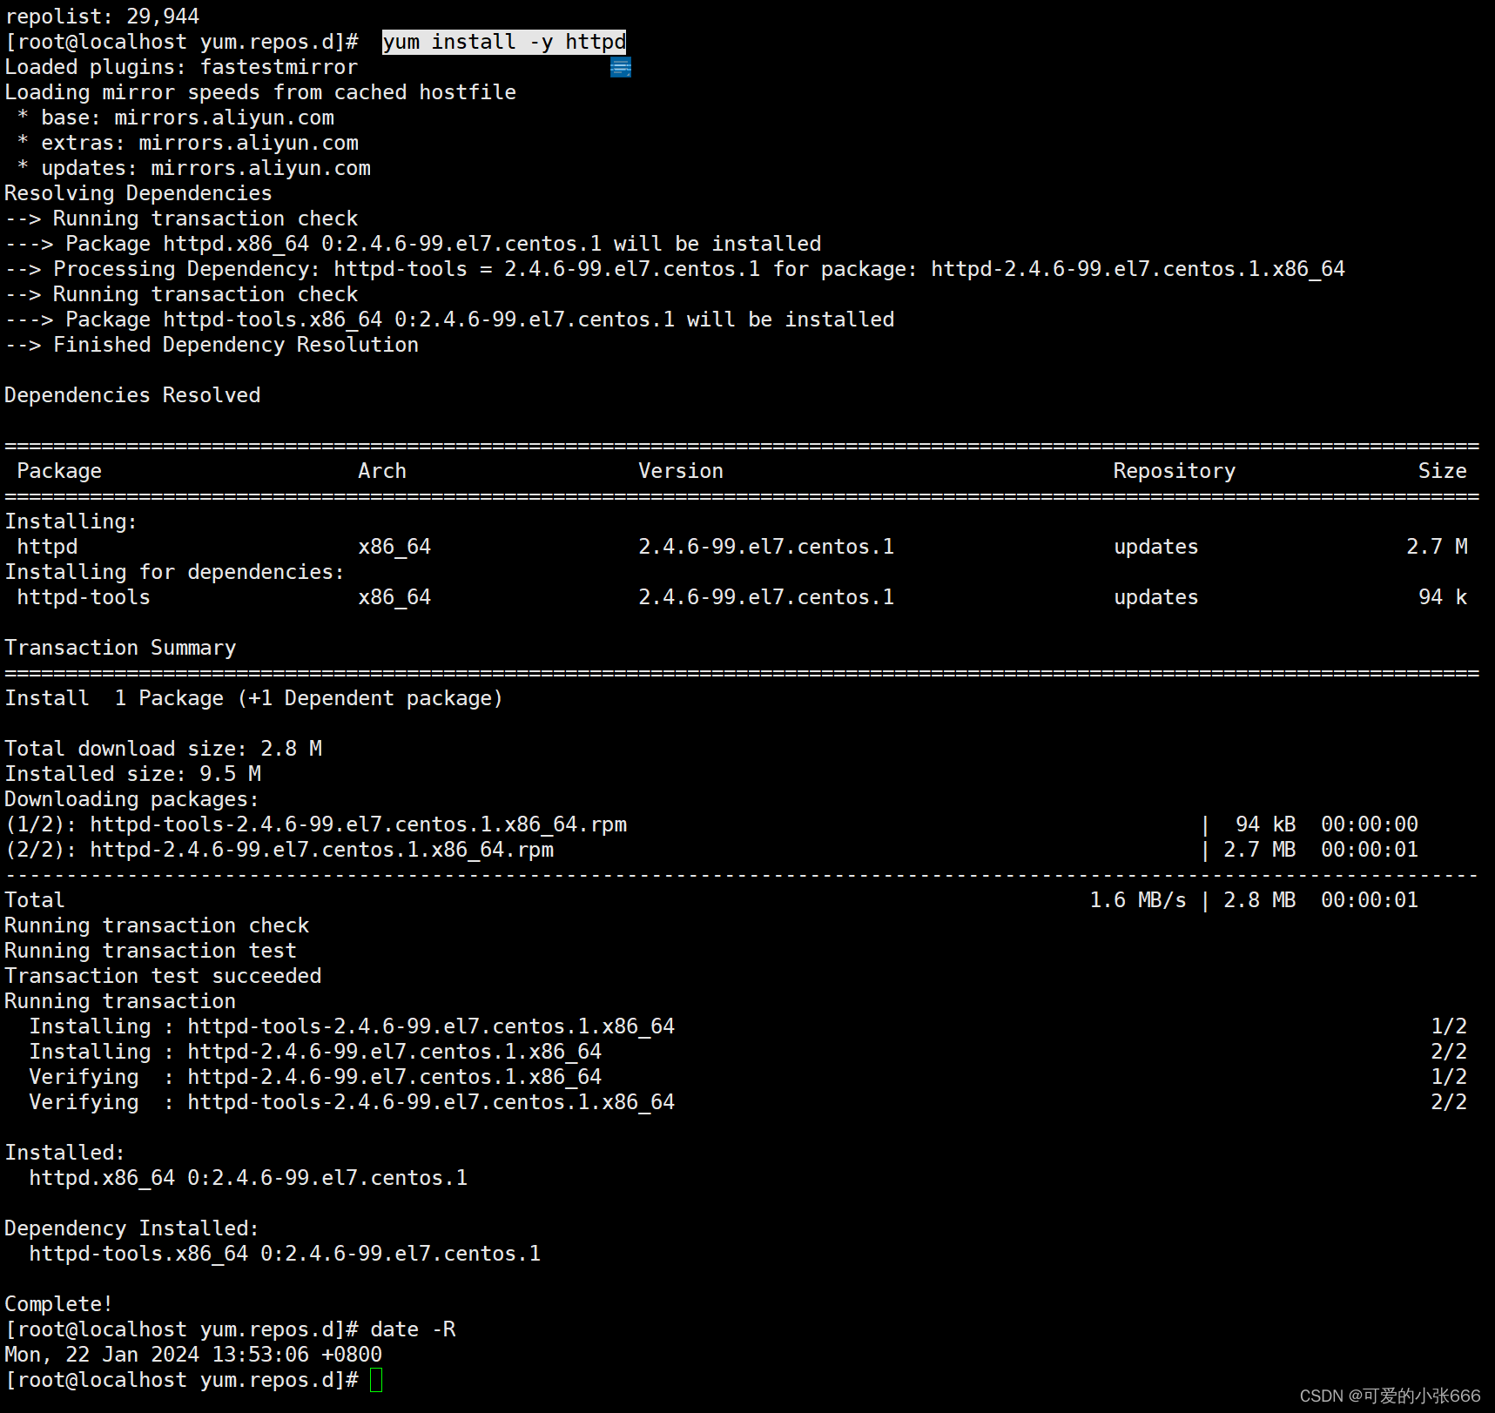Viewport: 1495px width, 1413px height.
Task: Click '* base: mirrors.aliyun.com' line
Action: pyautogui.click(x=175, y=118)
